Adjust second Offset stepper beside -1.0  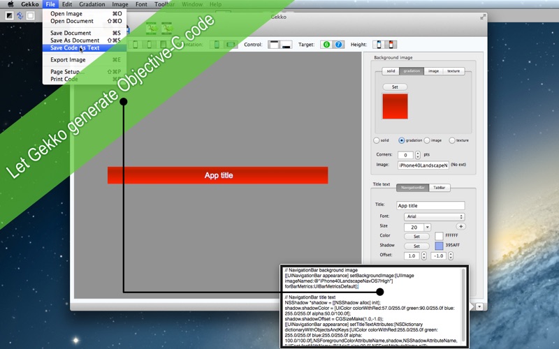451,255
